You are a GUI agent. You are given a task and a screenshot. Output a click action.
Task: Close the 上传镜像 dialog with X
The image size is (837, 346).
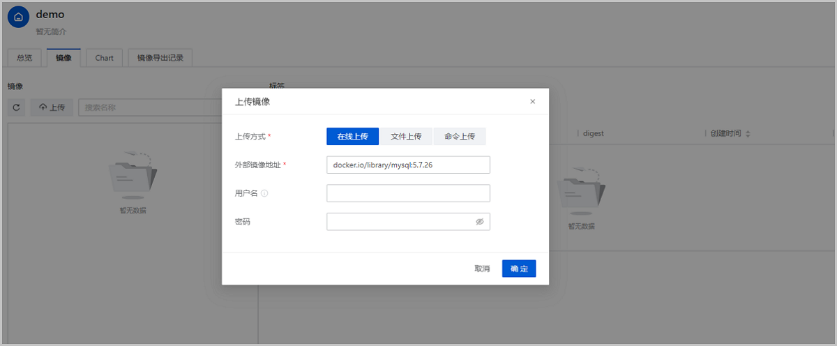point(533,101)
